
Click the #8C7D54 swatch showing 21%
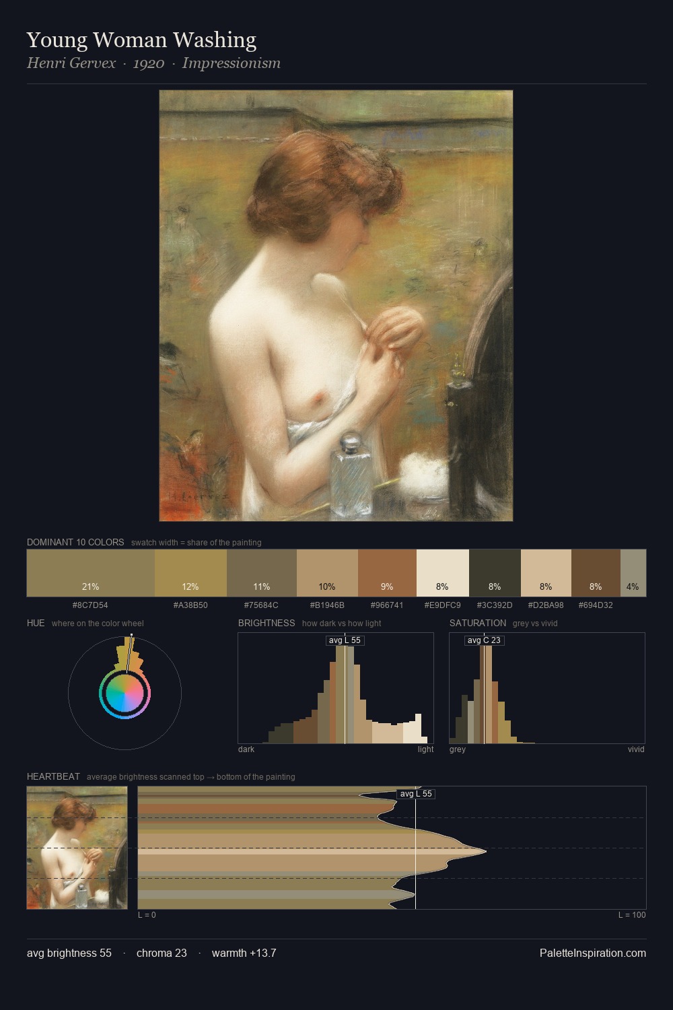click(91, 573)
